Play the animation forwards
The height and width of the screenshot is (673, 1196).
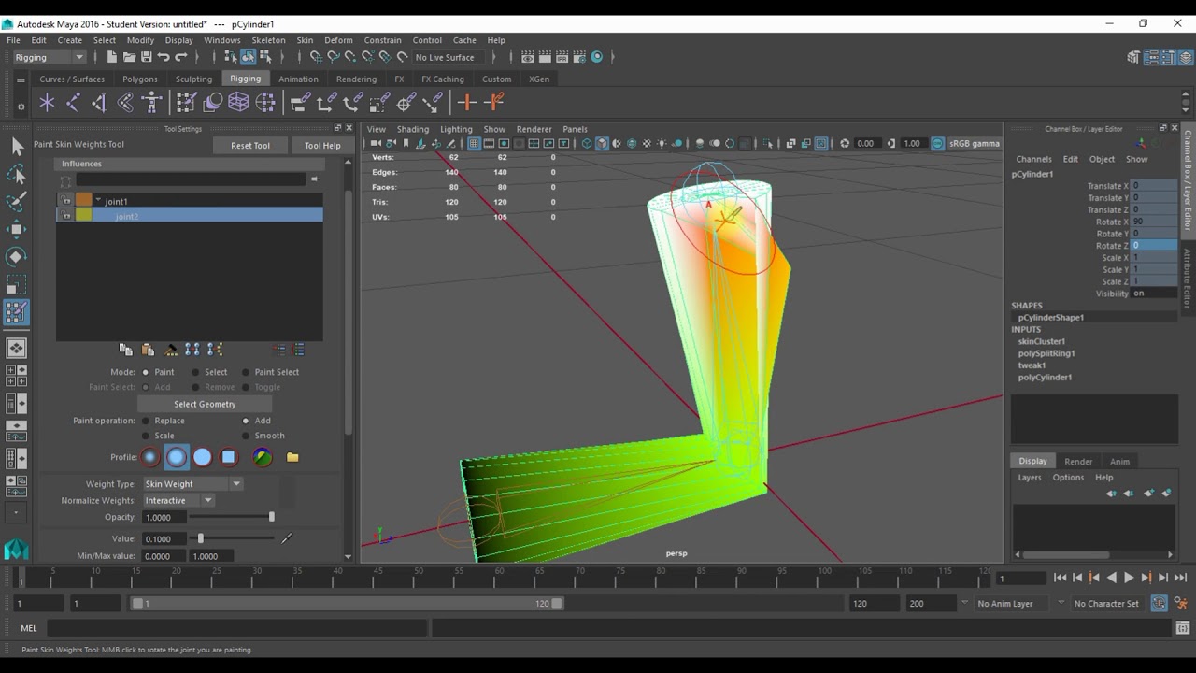click(x=1129, y=578)
